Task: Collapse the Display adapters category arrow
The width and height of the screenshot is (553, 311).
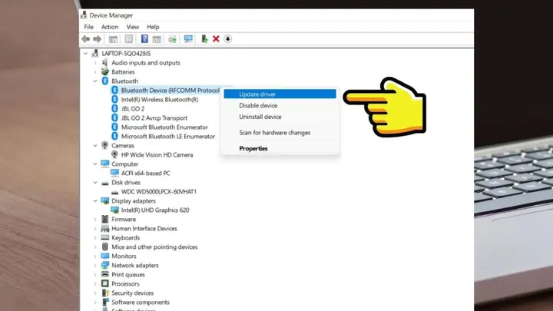Action: [x=95, y=200]
